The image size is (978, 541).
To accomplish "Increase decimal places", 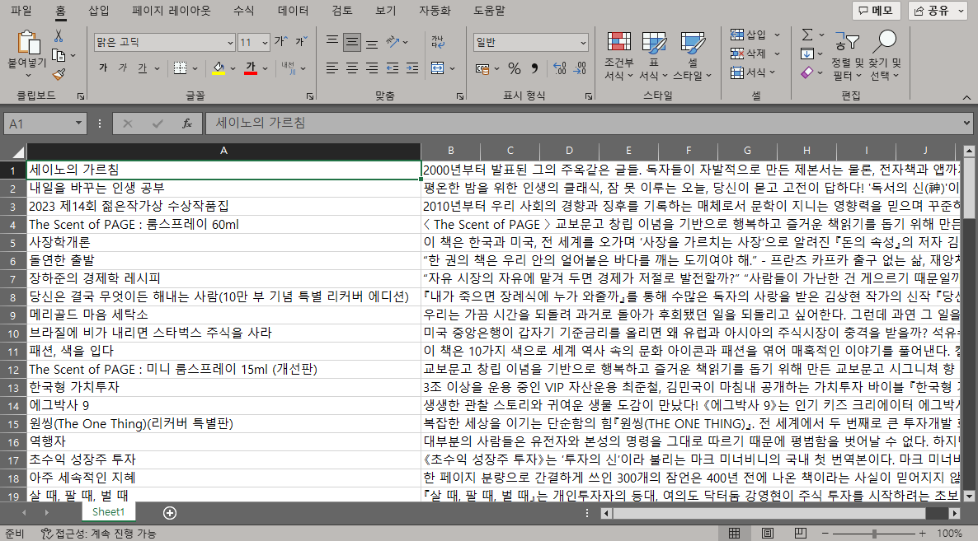I will point(559,68).
